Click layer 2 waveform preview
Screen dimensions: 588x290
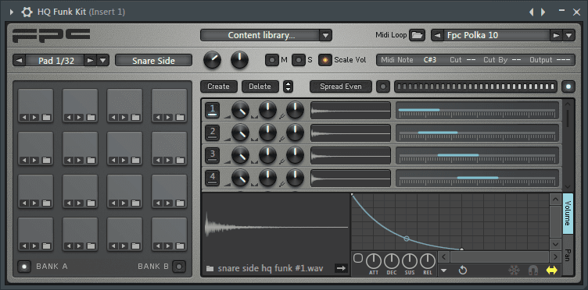(350, 133)
